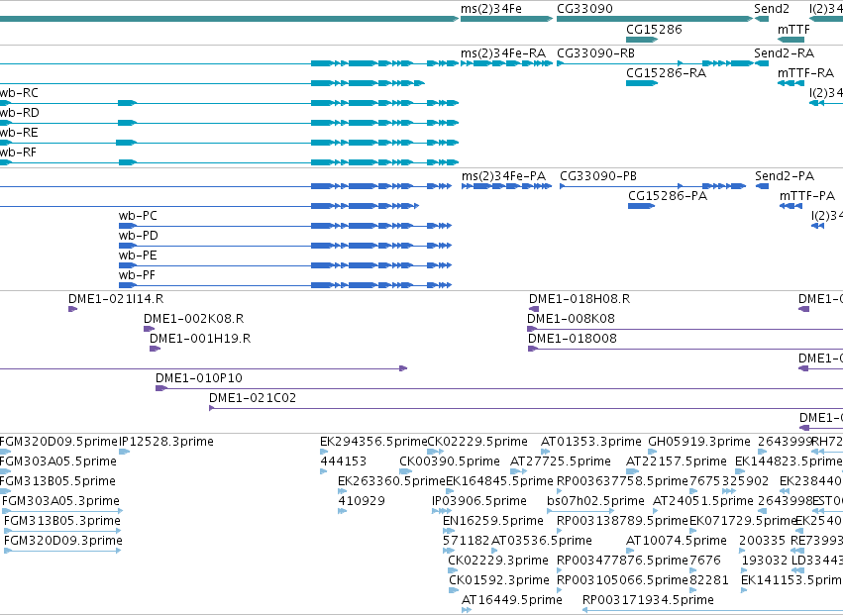Screen dimensions: 843x615
Task: Click EST FGM313B05.5prime label
Action: click(58, 481)
